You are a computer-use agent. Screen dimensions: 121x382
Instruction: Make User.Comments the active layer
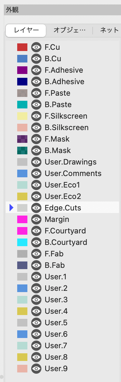pyautogui.click(x=73, y=173)
